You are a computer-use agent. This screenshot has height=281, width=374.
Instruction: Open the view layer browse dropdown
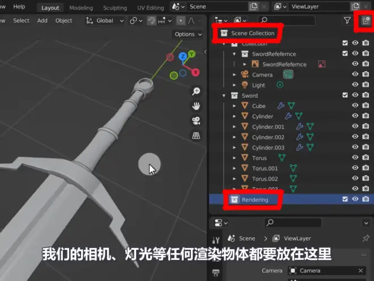point(280,7)
